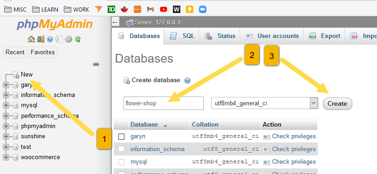Viewport: 377px width, 174px height.
Task: Reload navigation panel green refresh icon
Action: (78, 39)
